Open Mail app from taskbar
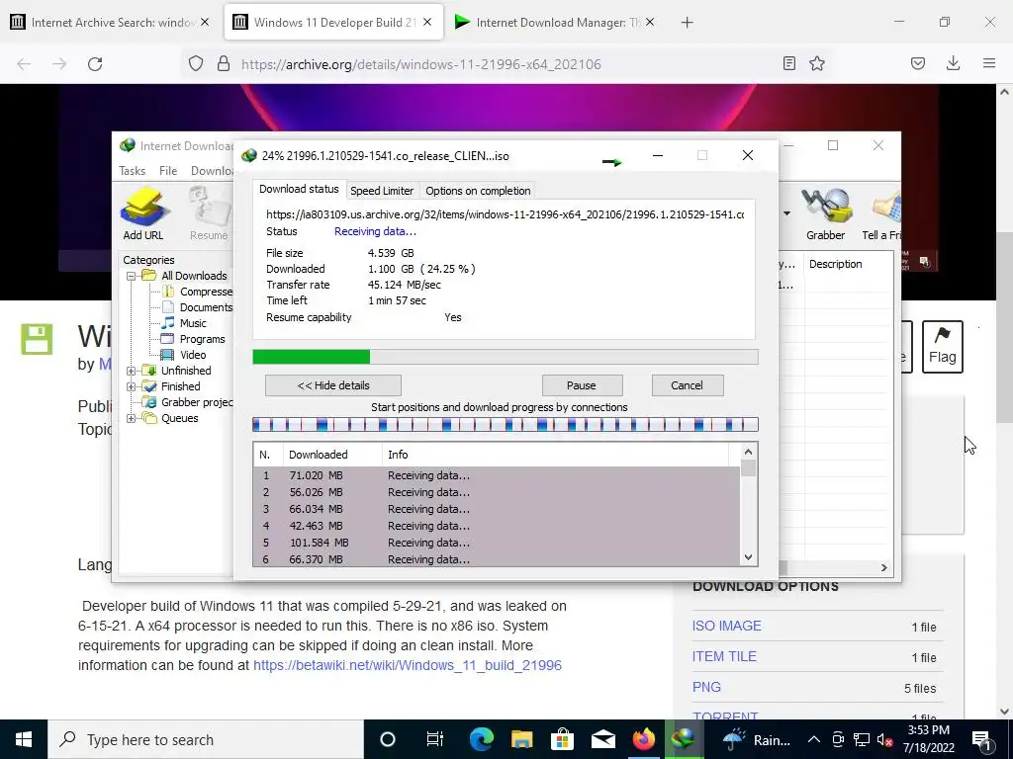The height and width of the screenshot is (759, 1013). pyautogui.click(x=603, y=739)
